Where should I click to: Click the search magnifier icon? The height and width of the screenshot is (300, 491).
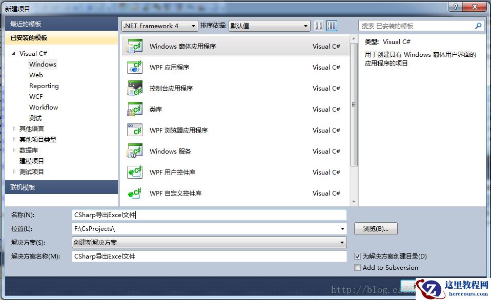point(478,25)
